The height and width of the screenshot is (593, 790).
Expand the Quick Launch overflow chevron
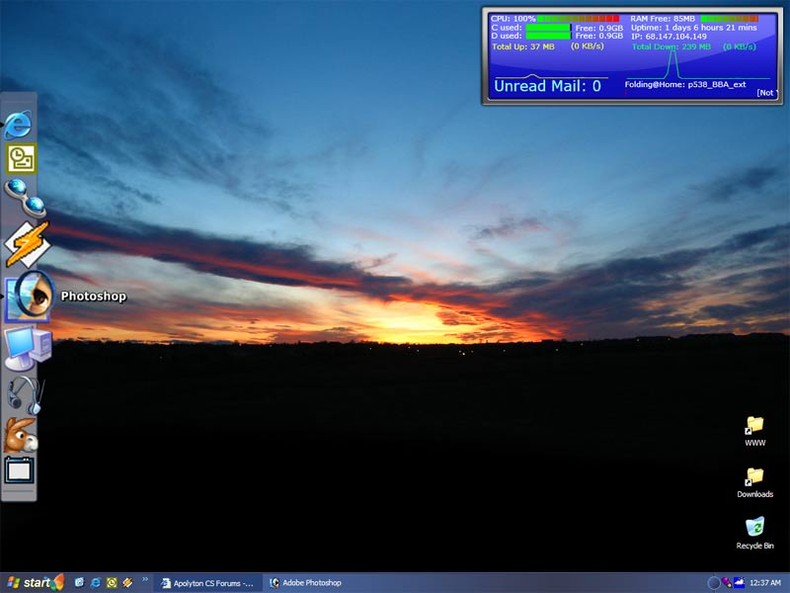tap(145, 579)
